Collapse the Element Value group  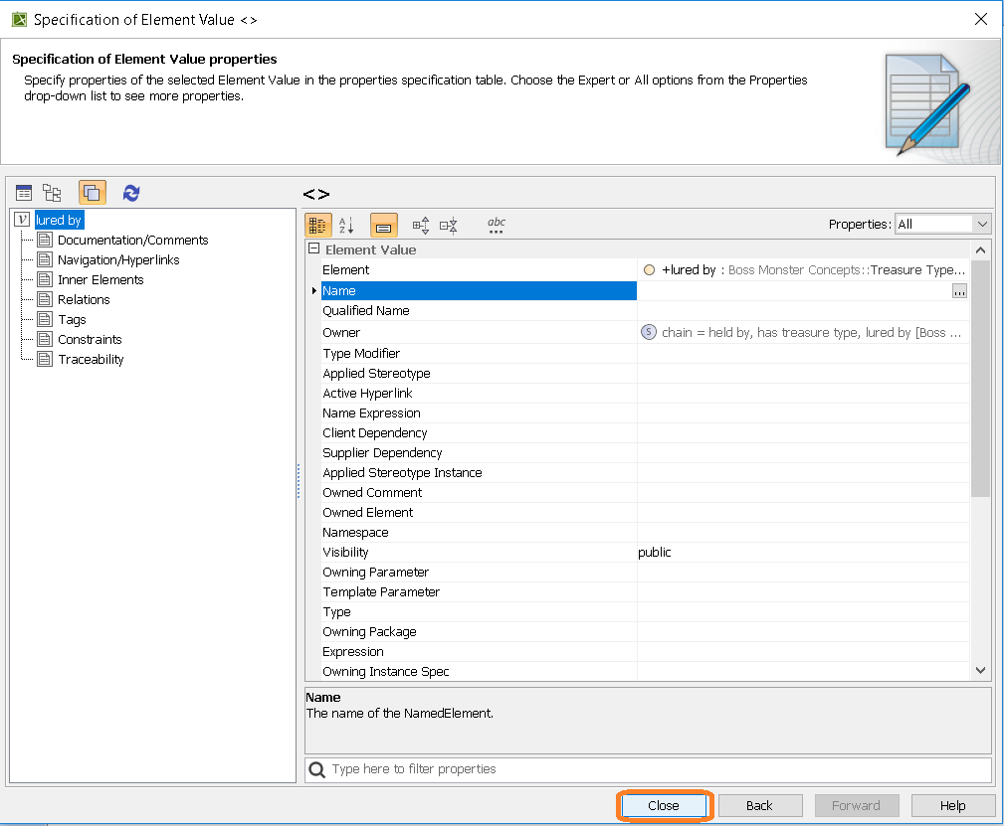[313, 250]
